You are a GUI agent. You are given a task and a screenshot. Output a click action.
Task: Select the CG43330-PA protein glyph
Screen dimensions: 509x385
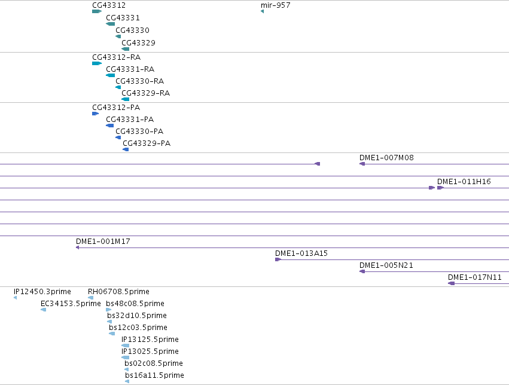(x=118, y=137)
